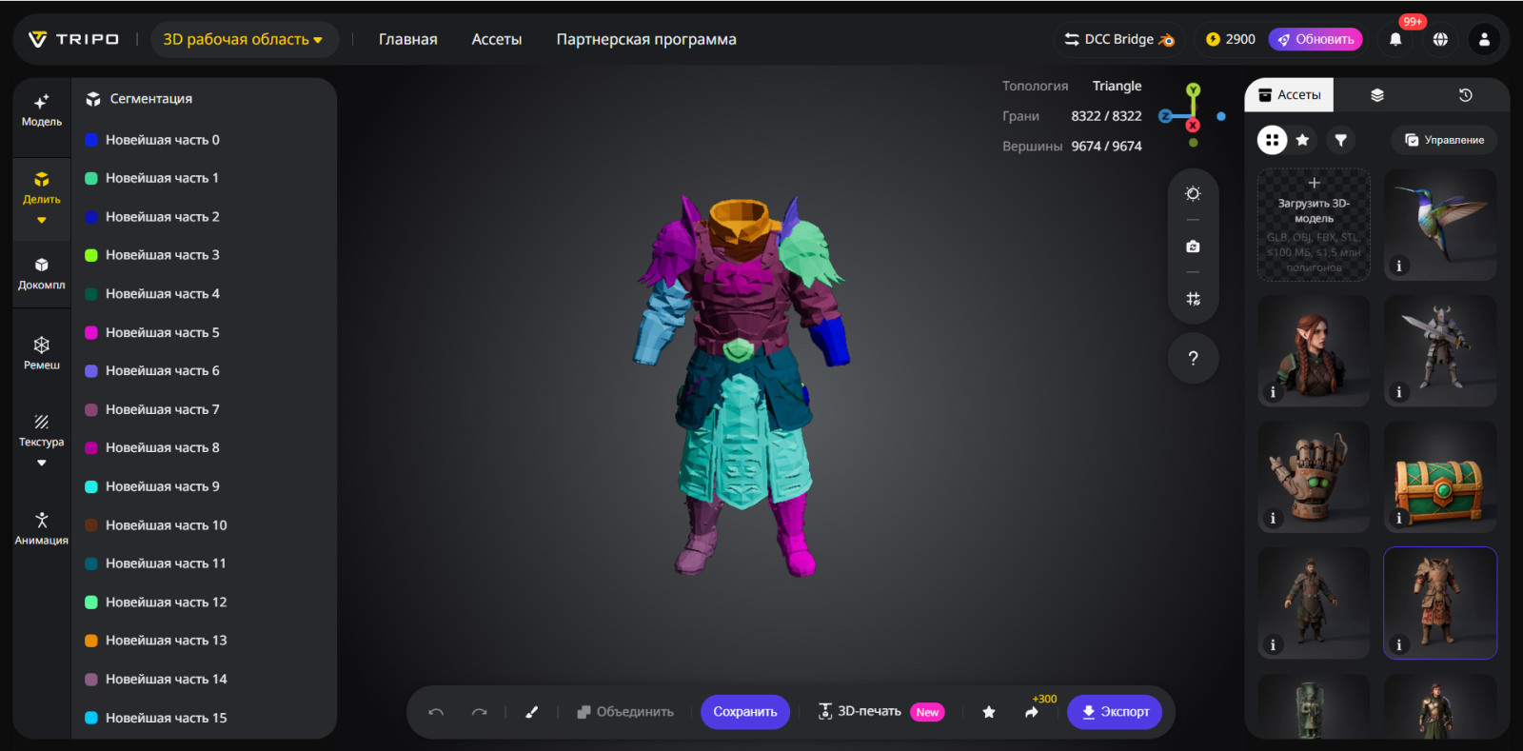Click the brush tool icon
The width and height of the screenshot is (1523, 751).
click(x=531, y=712)
